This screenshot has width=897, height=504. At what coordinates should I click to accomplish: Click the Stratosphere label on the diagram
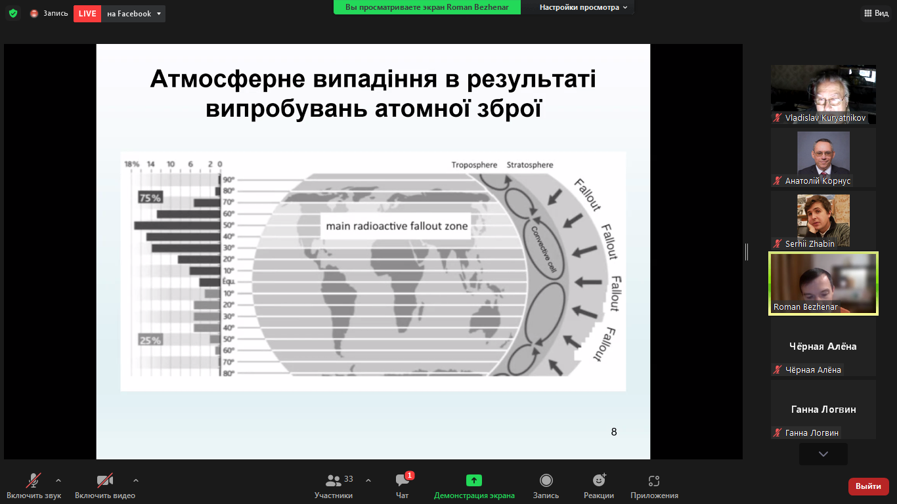(x=530, y=165)
